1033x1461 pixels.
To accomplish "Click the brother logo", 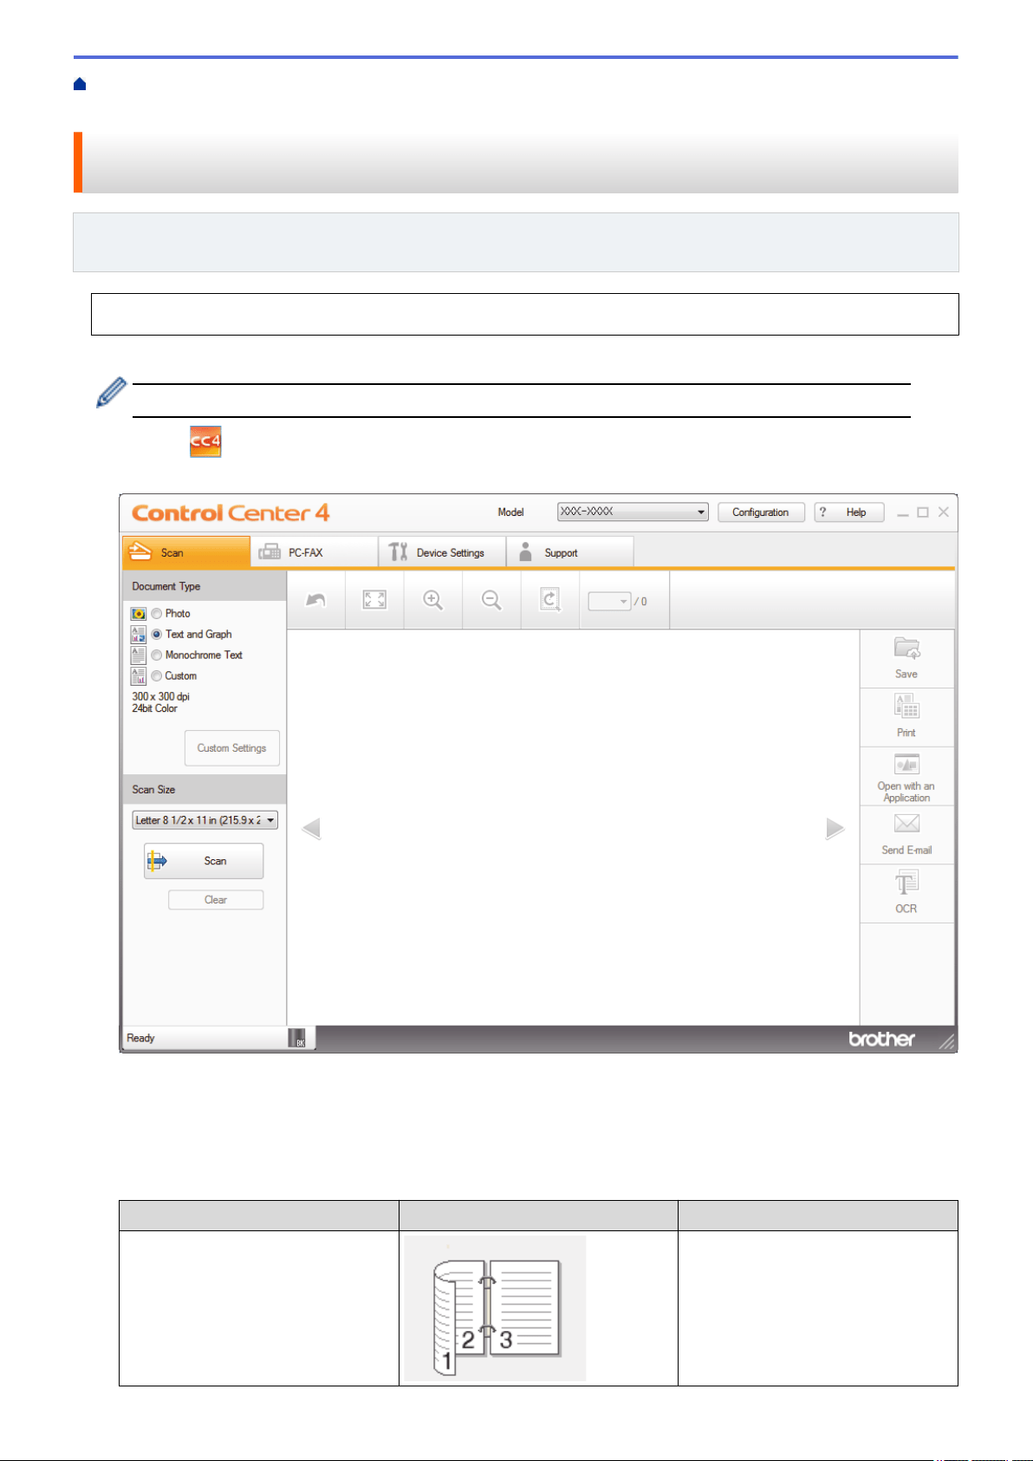I will (x=881, y=1039).
